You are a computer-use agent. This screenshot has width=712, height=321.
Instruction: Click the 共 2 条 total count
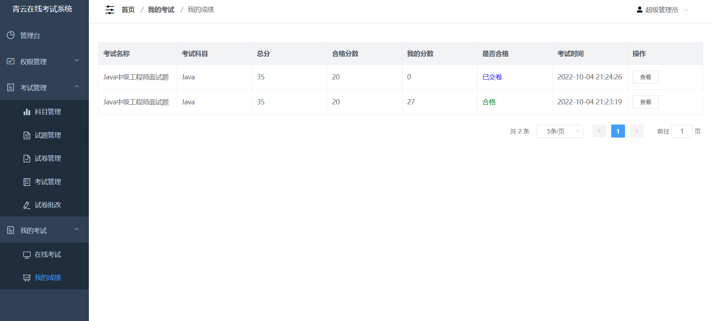(520, 131)
